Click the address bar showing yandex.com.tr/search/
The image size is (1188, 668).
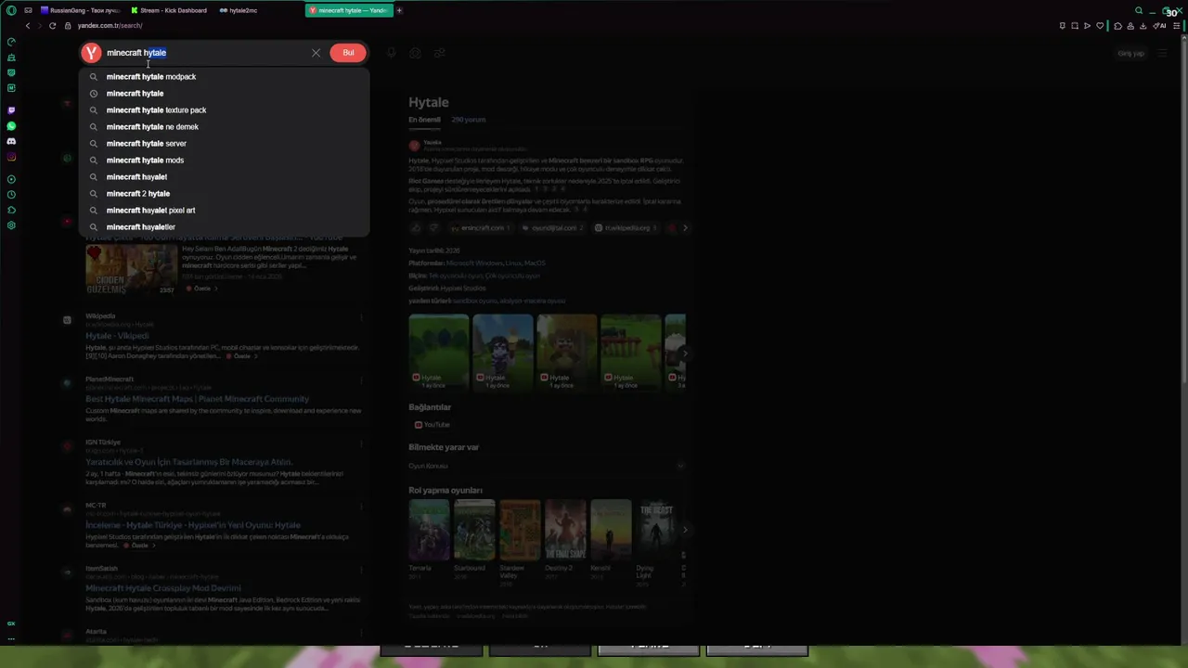click(110, 26)
